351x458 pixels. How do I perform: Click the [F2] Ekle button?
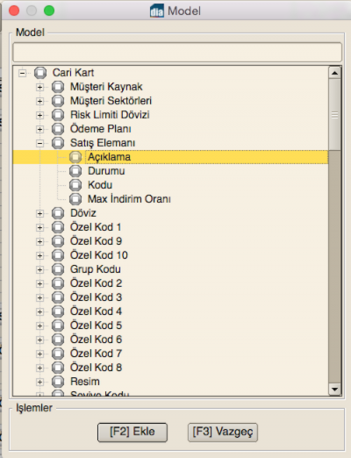[x=133, y=432]
